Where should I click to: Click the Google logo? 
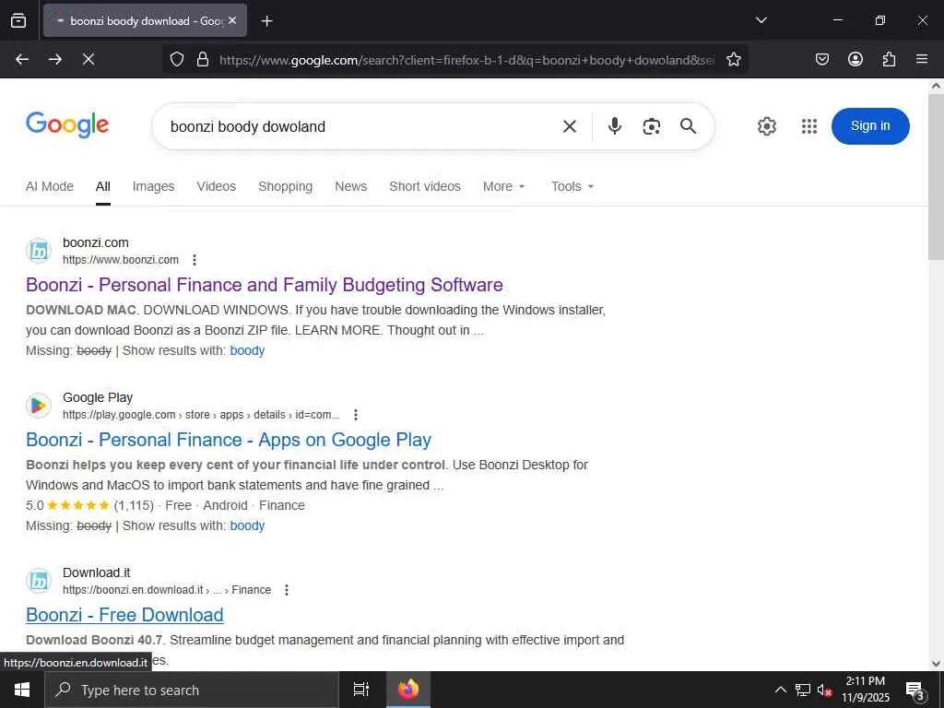point(67,124)
